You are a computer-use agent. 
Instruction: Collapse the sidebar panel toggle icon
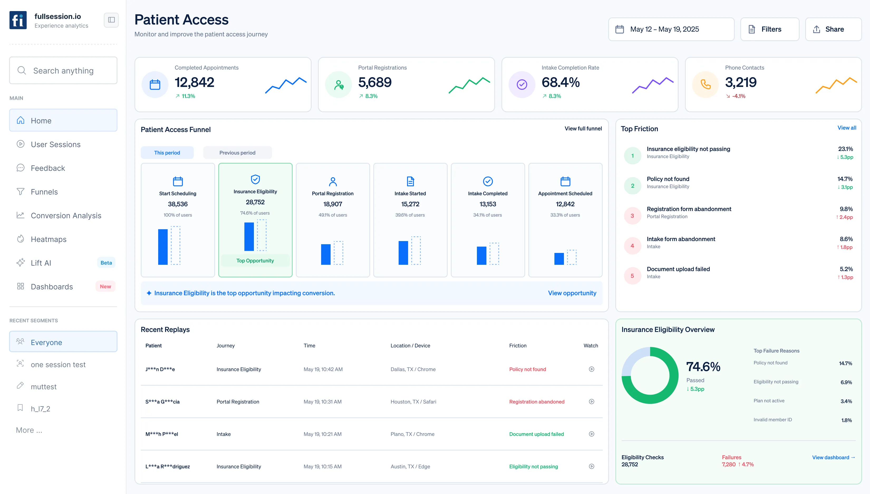pos(111,20)
